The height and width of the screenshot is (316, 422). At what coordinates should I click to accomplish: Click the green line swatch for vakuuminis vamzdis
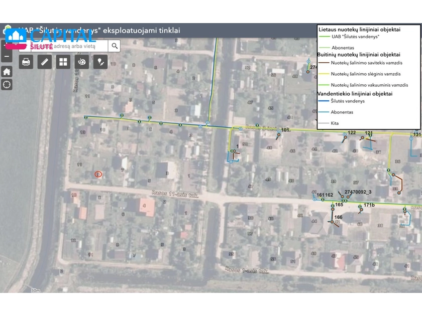pos(324,85)
